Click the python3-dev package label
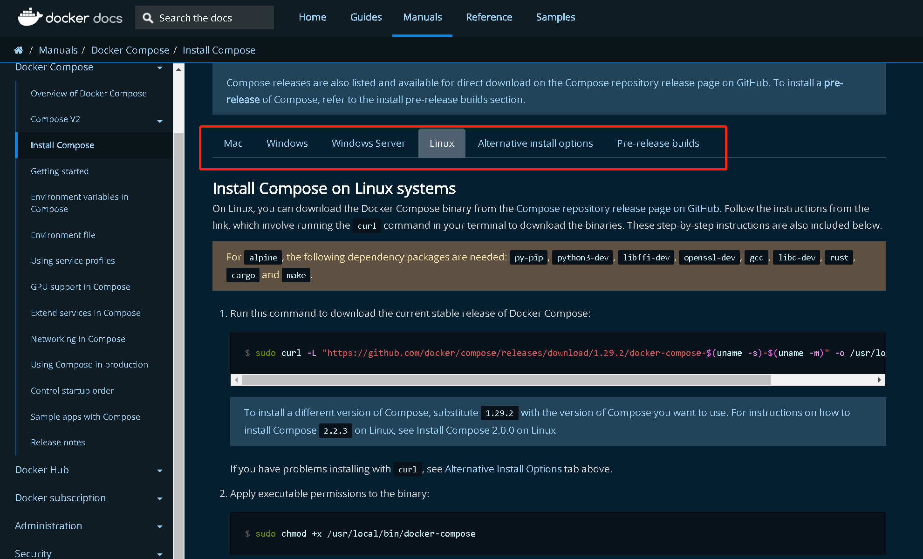The width and height of the screenshot is (923, 559). click(x=582, y=257)
